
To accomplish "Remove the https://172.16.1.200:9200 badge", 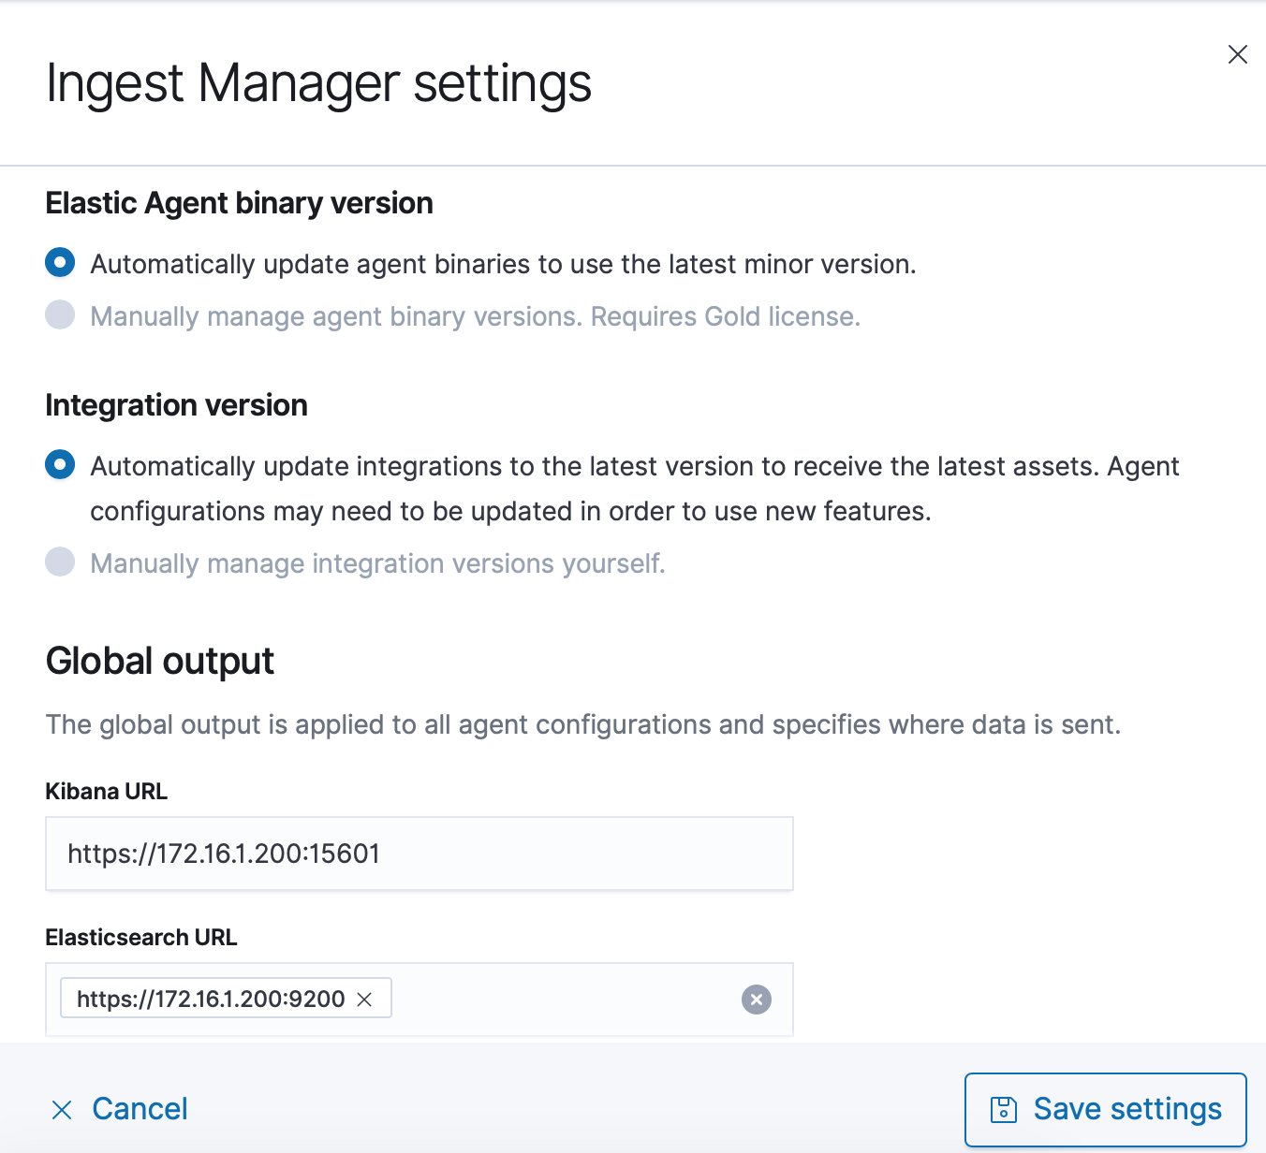I will click(x=367, y=999).
